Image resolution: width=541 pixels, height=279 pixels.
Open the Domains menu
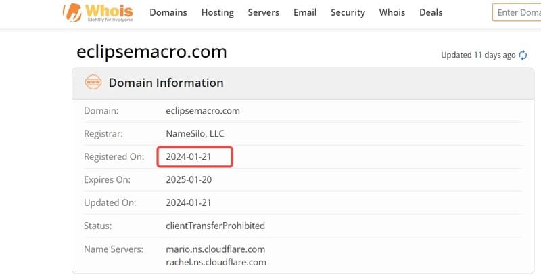(x=168, y=12)
